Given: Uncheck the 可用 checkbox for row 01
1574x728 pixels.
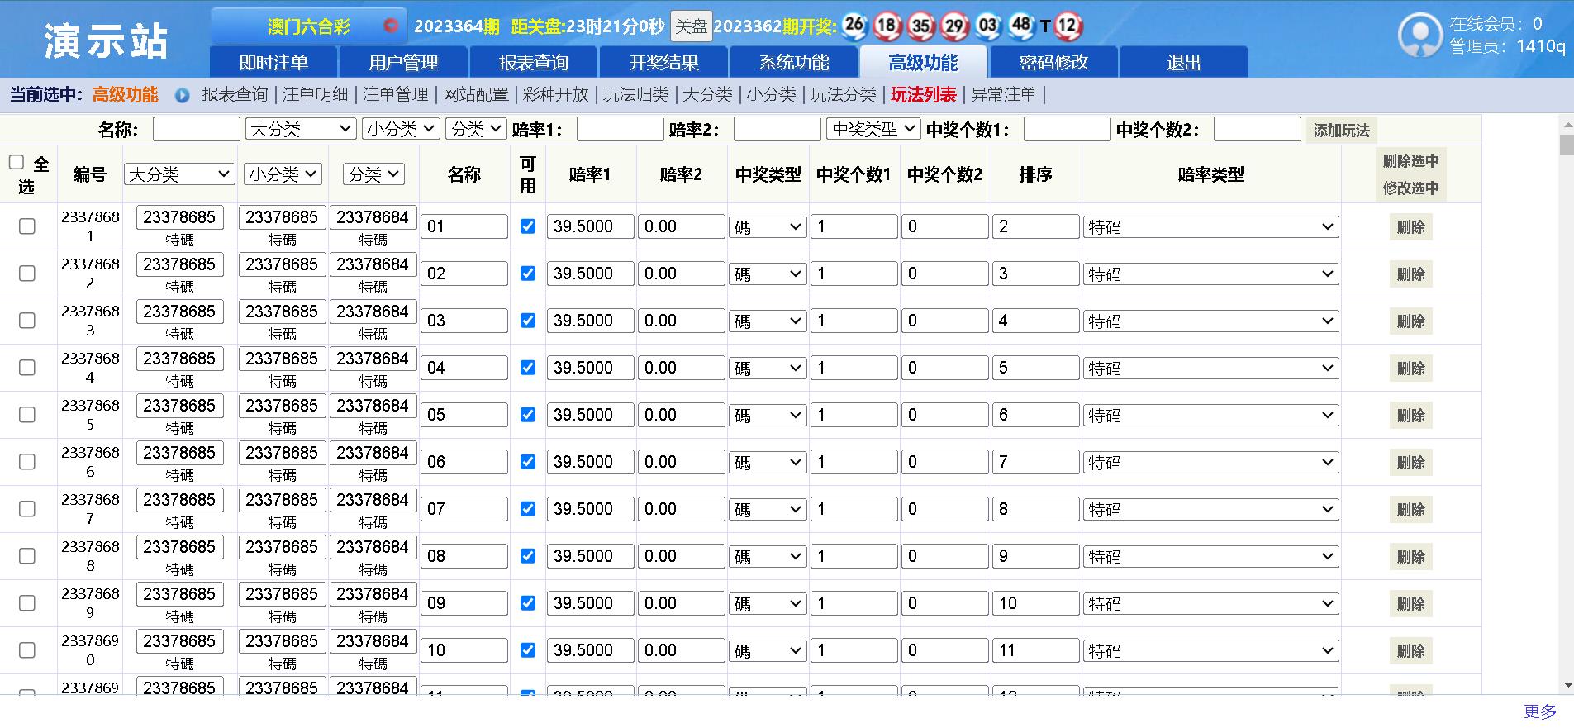Looking at the screenshot, I should click(528, 226).
